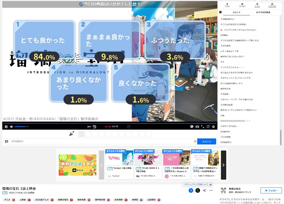Viewport: 284px width, 204px height.
Task: Open the 山田美鈴 tag
Action: tap(151, 200)
